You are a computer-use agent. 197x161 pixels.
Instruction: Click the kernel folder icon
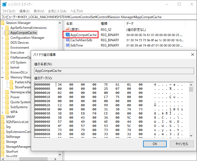pyautogui.click(x=7, y=67)
